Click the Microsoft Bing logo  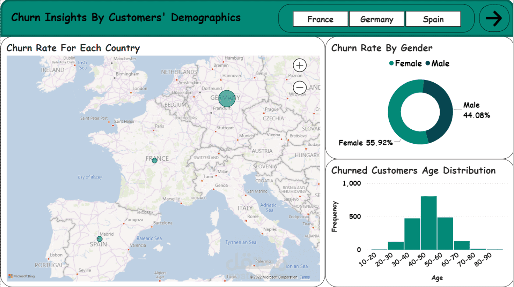coord(21,276)
